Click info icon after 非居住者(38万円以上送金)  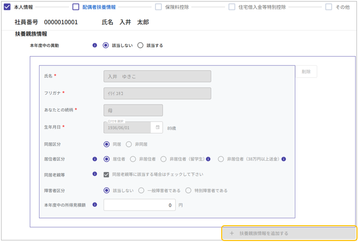[284, 159]
